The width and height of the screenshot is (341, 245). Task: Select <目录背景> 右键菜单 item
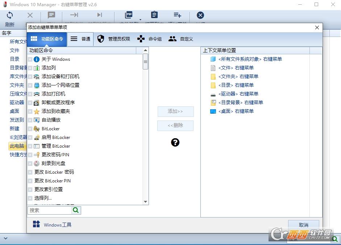click(241, 102)
